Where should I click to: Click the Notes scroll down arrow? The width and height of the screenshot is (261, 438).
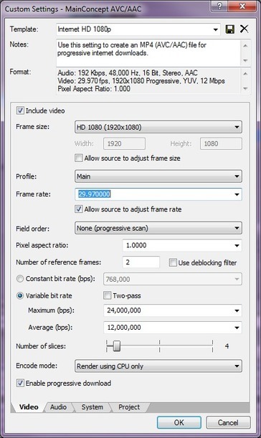(x=245, y=61)
